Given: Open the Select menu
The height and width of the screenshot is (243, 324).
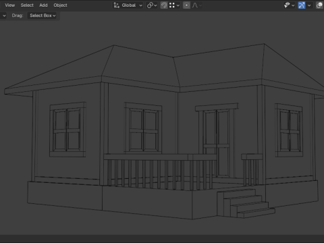Looking at the screenshot, I should click(x=27, y=5).
